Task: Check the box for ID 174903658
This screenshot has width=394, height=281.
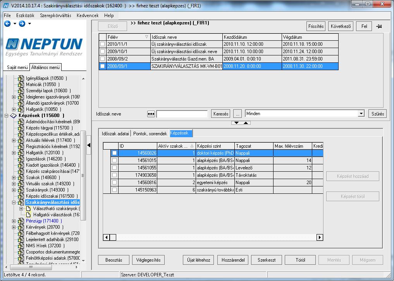Action: pos(115,175)
